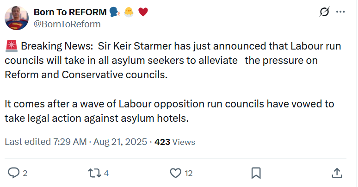Screen dimensions: 358x187
Task: Click the hatching chick emoji in the name
Action: (x=129, y=12)
